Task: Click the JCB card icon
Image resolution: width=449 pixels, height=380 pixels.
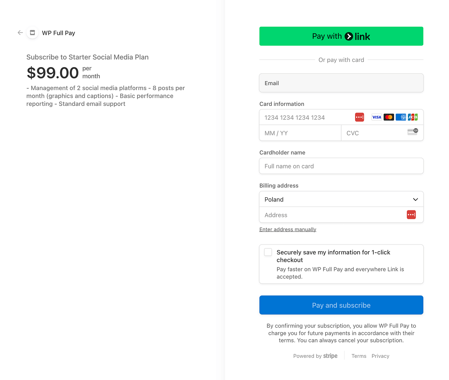Action: tap(413, 117)
